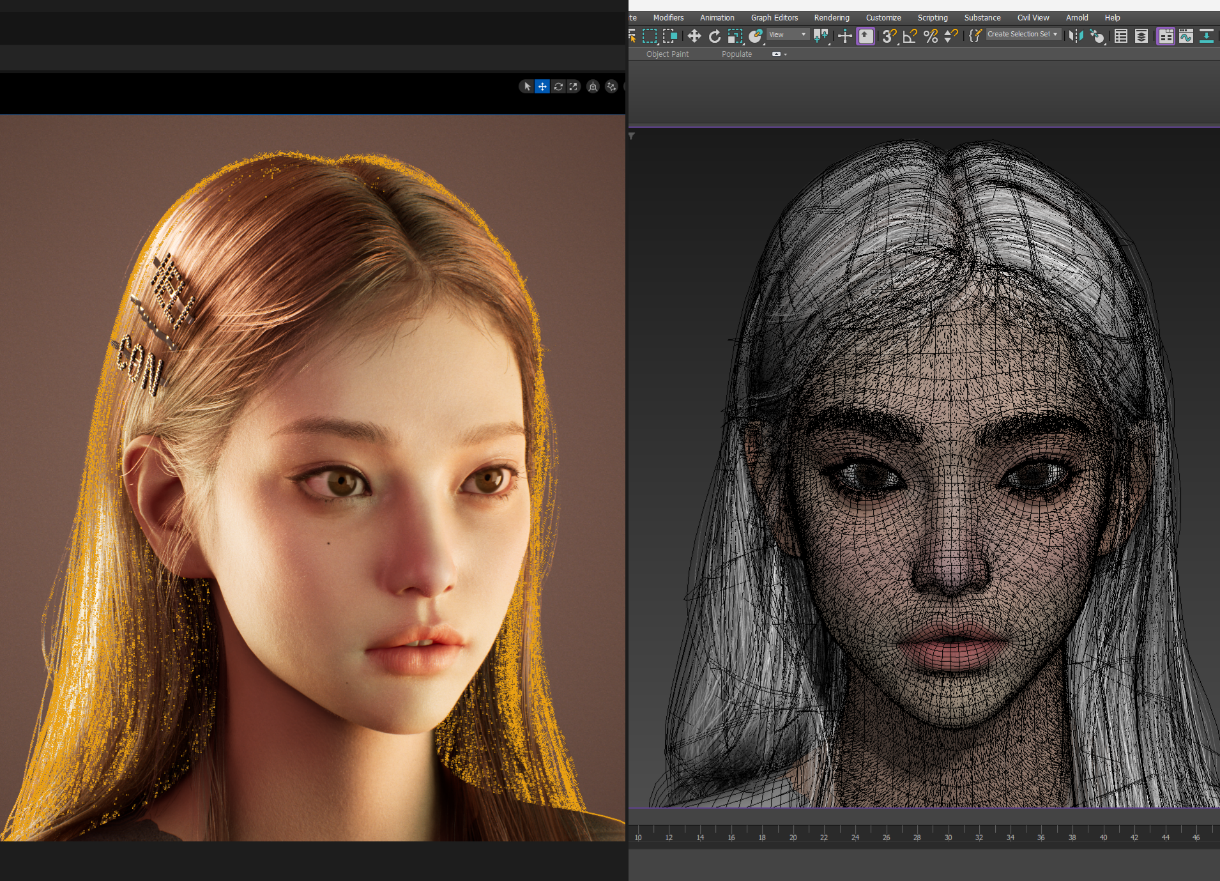Jump to frame 30 on the timeline
This screenshot has height=881, width=1220.
[x=948, y=838]
